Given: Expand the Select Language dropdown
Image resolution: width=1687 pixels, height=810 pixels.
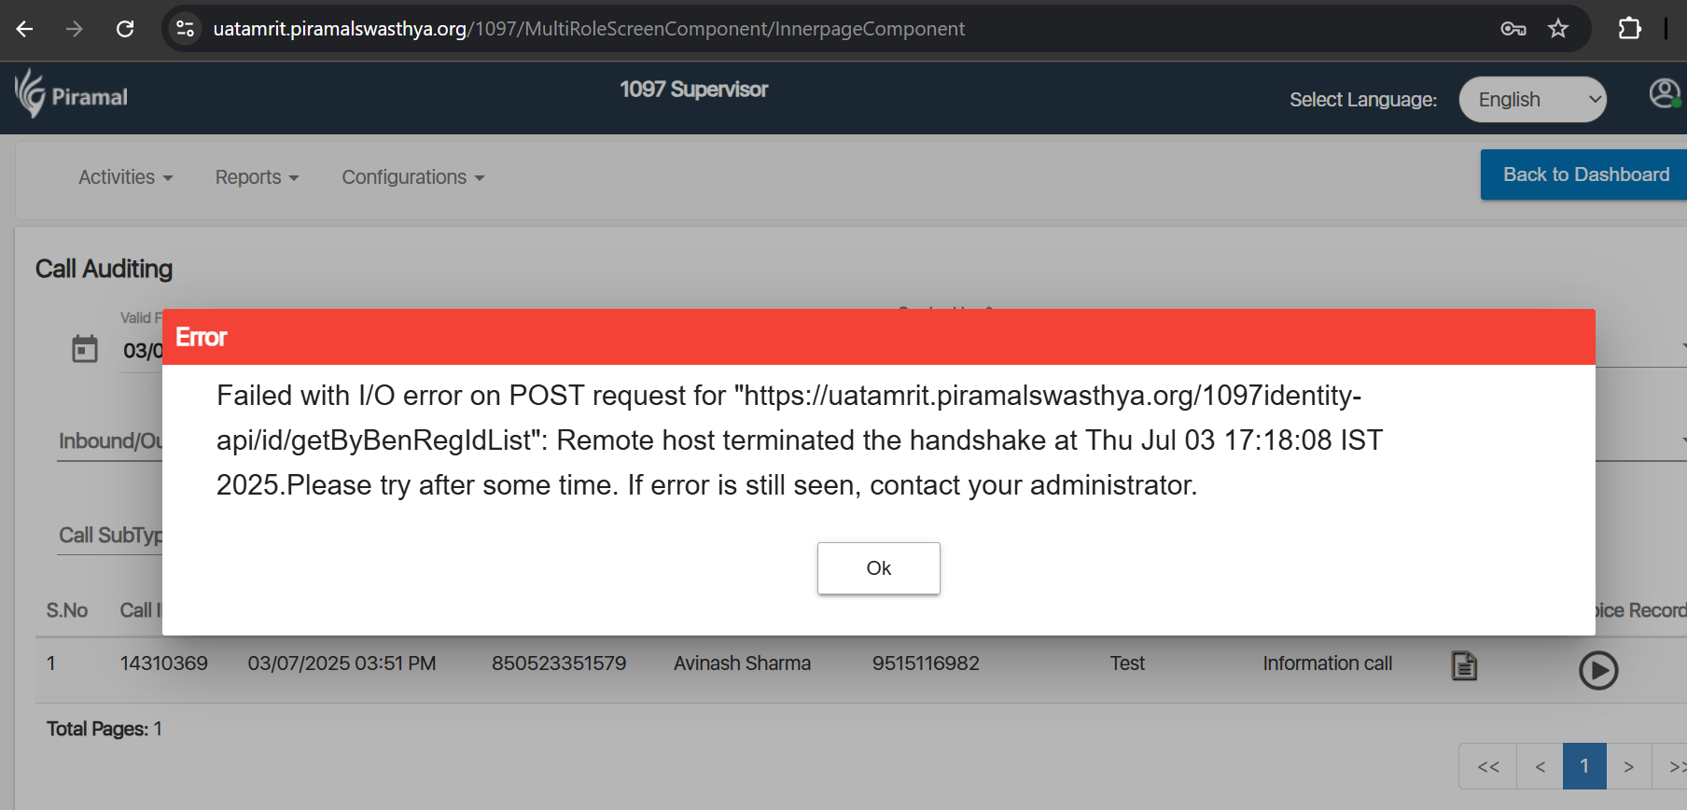Looking at the screenshot, I should pos(1532,99).
